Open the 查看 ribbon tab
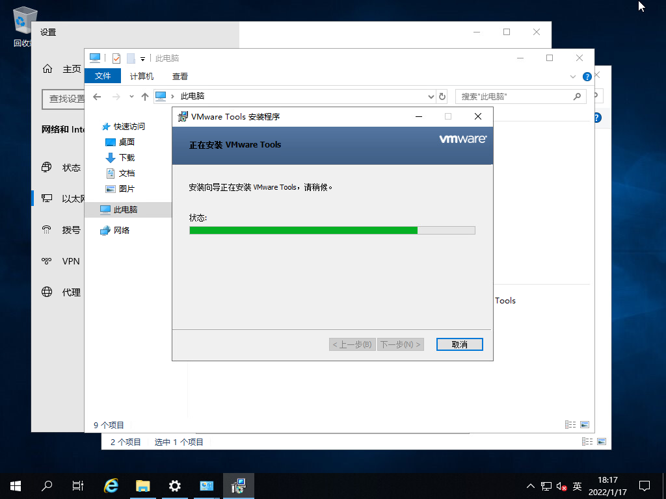 coord(180,77)
